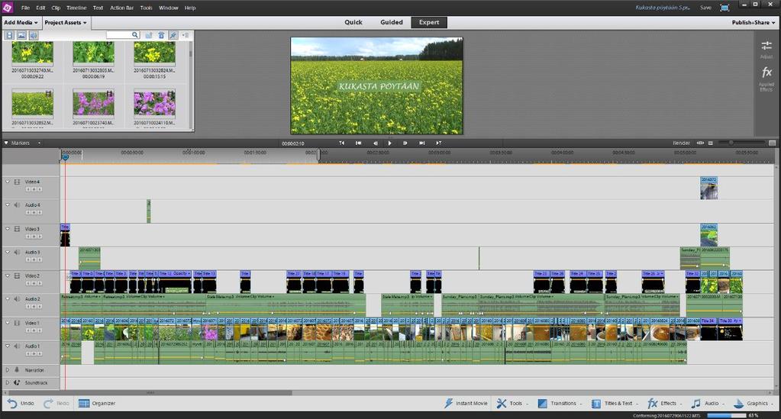
Task: Open the Project Assets panel options menu
Action: (x=186, y=35)
